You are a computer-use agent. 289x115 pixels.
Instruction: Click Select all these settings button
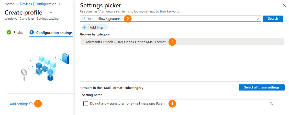tap(262, 87)
